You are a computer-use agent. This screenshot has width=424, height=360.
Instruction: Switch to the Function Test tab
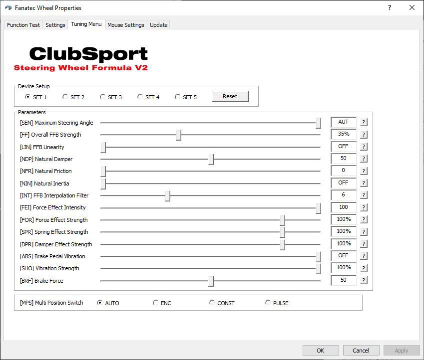click(x=23, y=25)
